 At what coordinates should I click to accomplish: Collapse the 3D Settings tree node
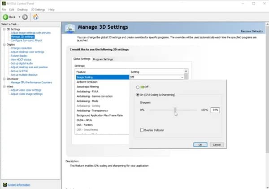4,29
